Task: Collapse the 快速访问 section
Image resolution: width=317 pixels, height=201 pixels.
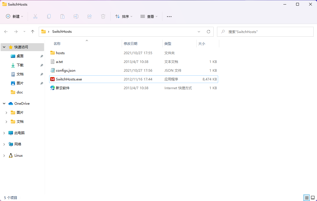Action: click(4, 47)
